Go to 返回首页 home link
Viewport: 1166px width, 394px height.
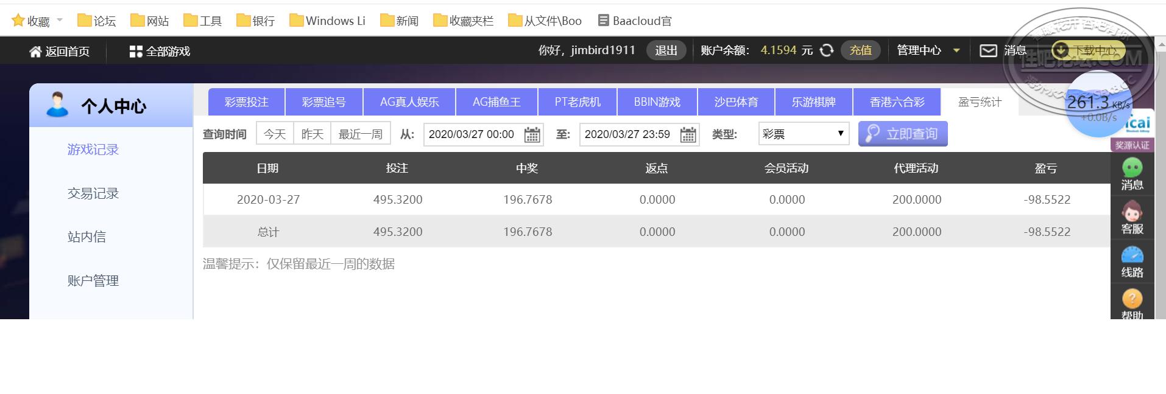pyautogui.click(x=60, y=51)
